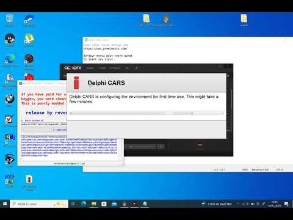Click the 'Bonjour merci pour votre achat' line
The height and width of the screenshot is (220, 293).
[108, 56]
